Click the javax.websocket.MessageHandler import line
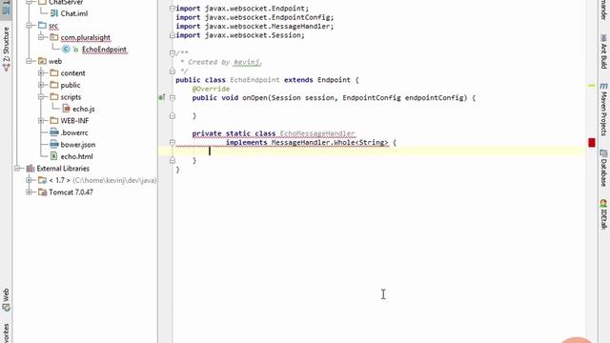Image resolution: width=610 pixels, height=343 pixels. tap(254, 26)
